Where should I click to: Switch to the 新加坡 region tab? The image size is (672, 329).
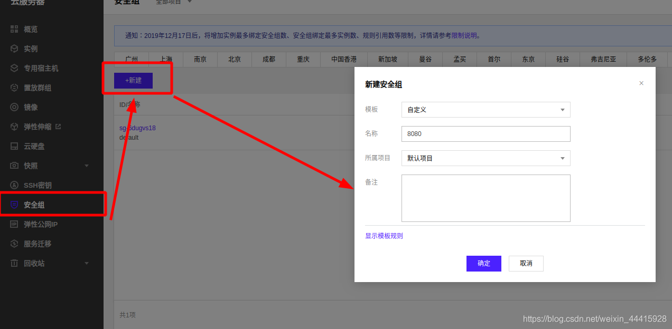[387, 59]
